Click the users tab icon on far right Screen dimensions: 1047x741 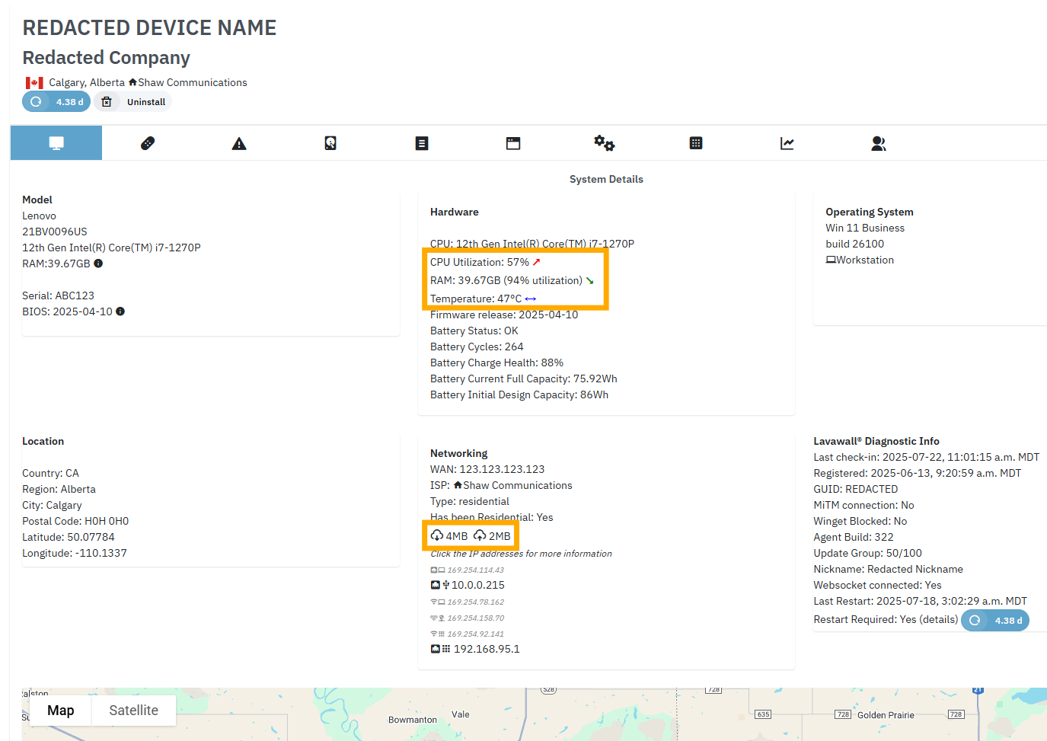click(878, 142)
